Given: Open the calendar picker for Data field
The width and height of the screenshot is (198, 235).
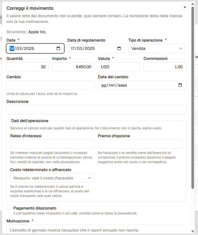Looking at the screenshot, I should point(58,48).
